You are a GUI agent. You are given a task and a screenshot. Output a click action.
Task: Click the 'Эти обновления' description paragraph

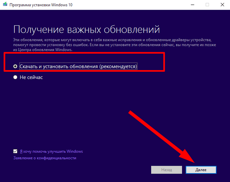[115, 45]
